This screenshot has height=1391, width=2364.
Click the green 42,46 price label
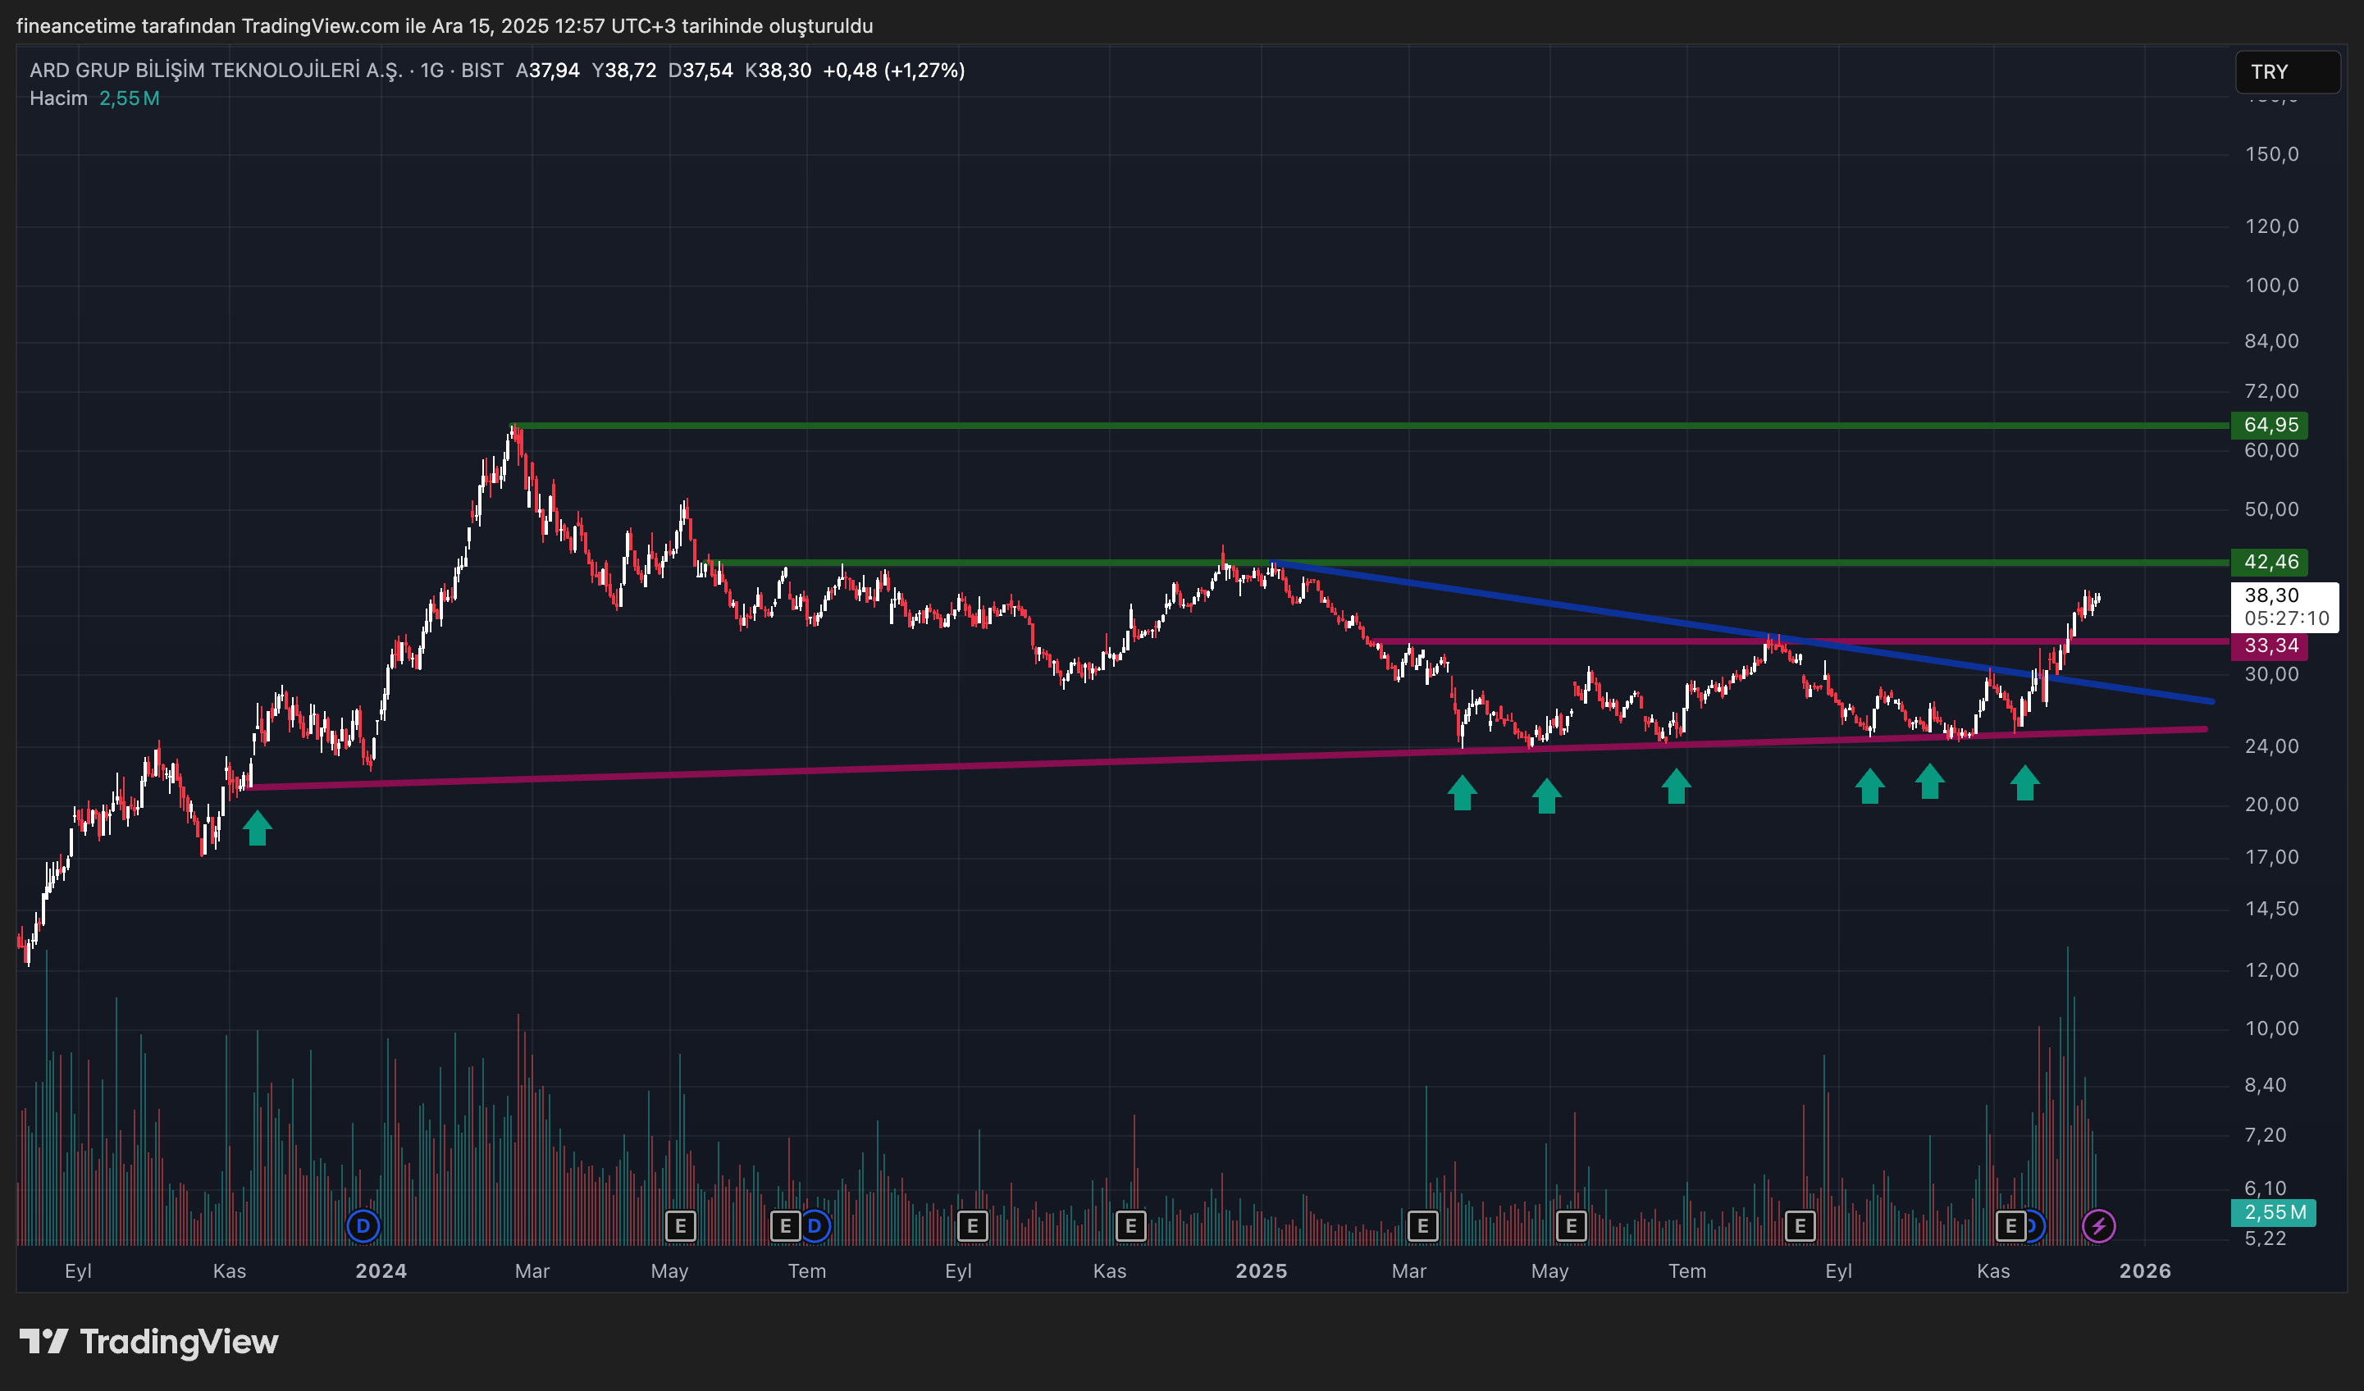[x=2269, y=562]
